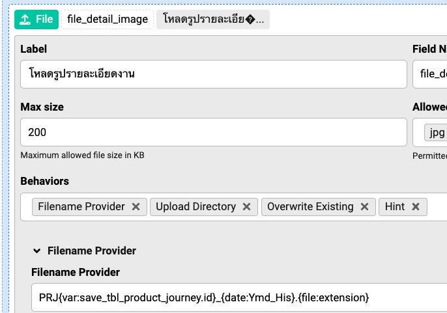
Task: Click the file_detail_image field name badge
Action: click(107, 20)
